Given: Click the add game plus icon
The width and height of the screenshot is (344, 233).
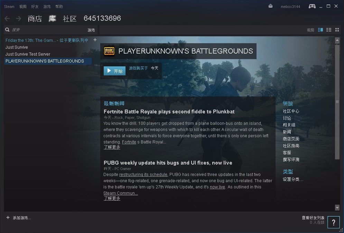Looking at the screenshot, I should [x=8, y=217].
